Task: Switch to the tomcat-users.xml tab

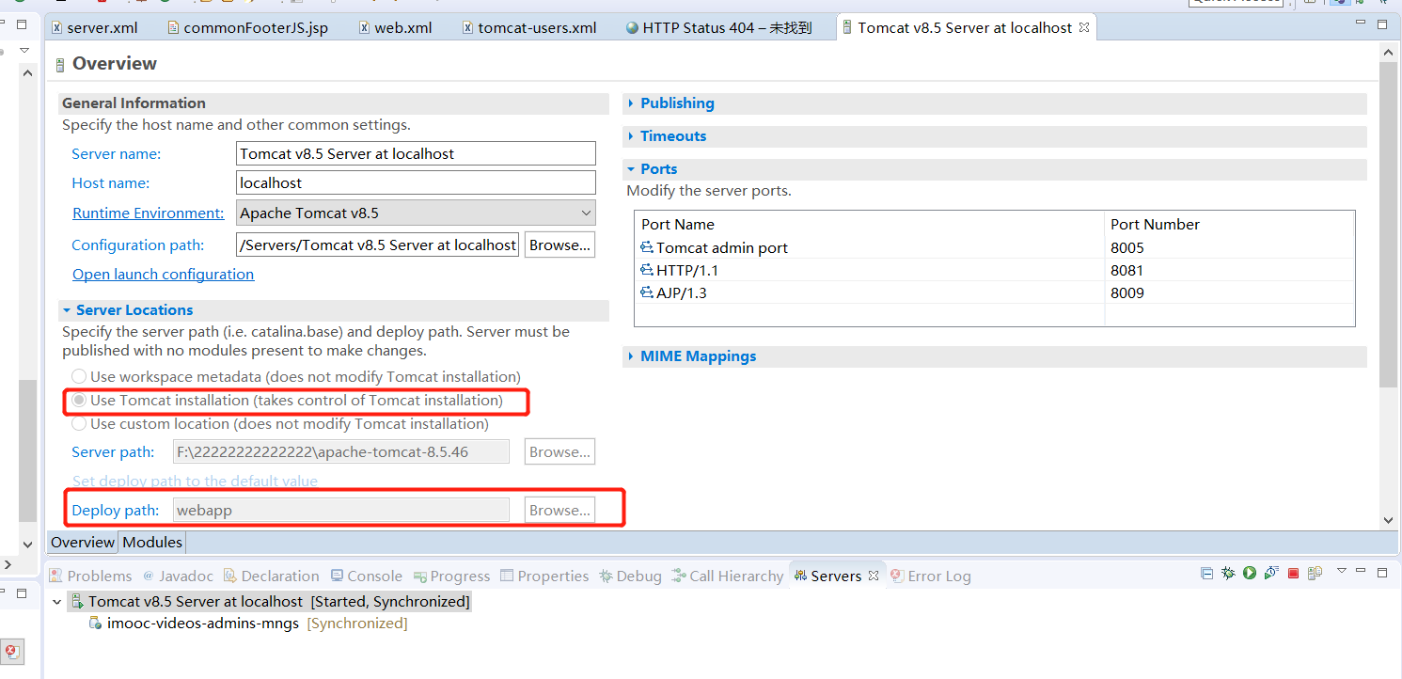Action: 529,27
